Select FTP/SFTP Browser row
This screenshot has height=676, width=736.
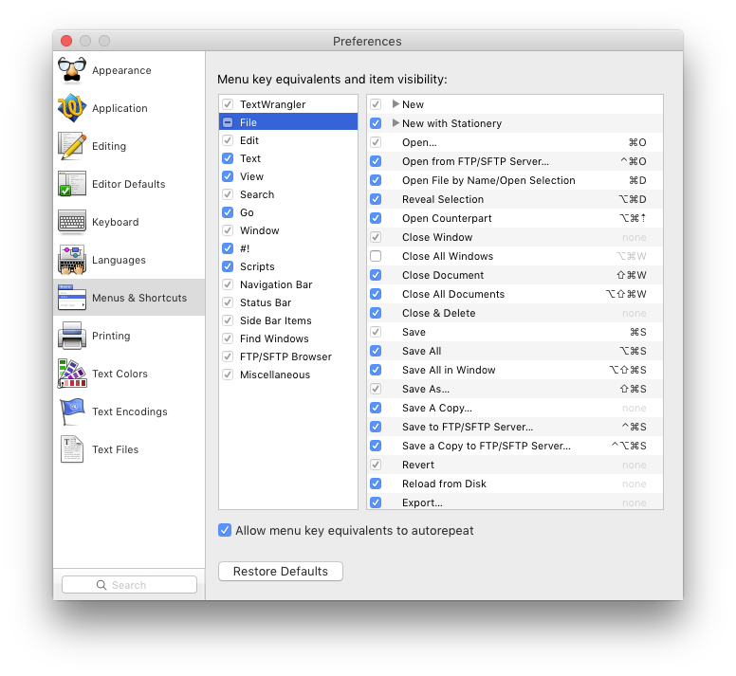click(x=288, y=356)
